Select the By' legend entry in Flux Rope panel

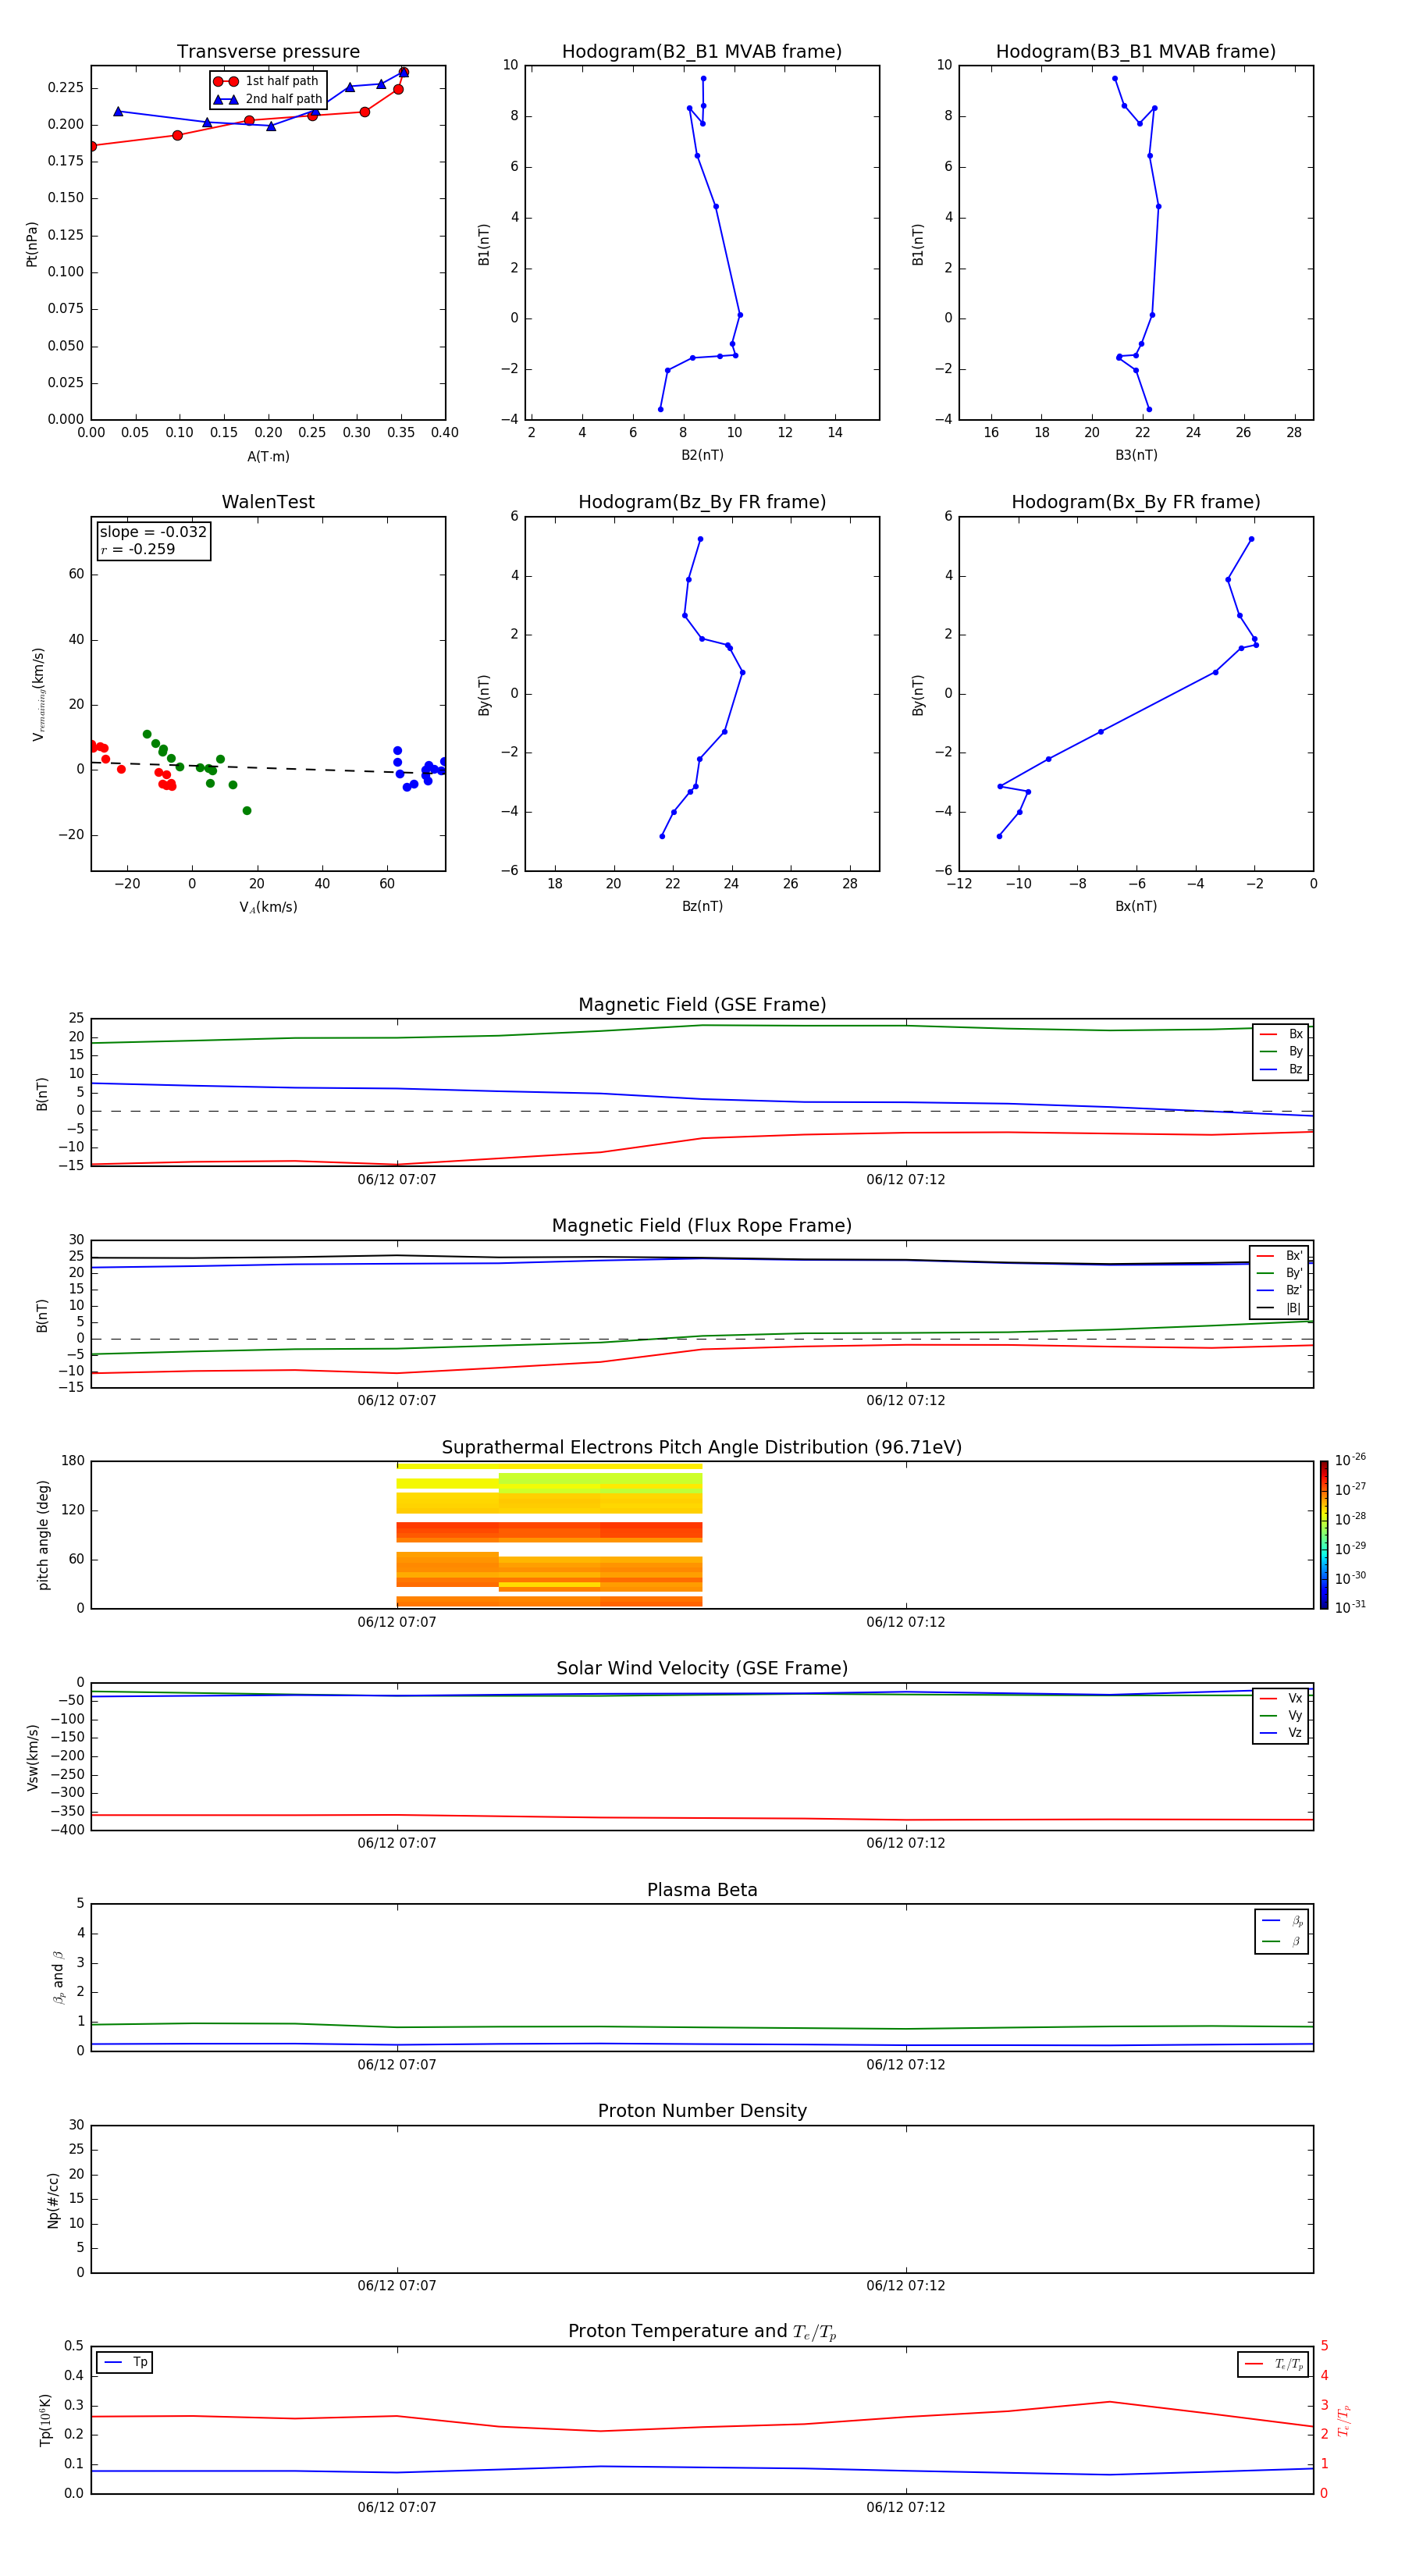click(1280, 1273)
